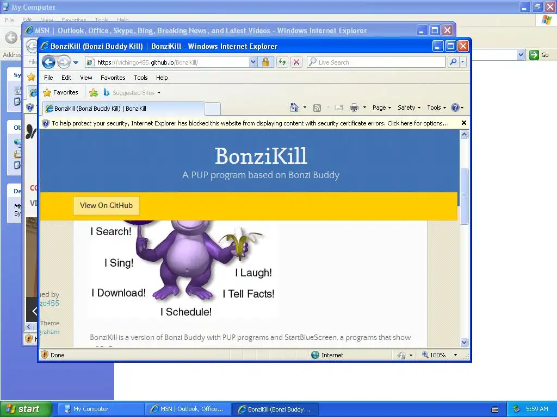Click the BonziKill page title heading

[x=261, y=156]
